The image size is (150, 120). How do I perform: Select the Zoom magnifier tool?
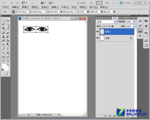click(8, 61)
